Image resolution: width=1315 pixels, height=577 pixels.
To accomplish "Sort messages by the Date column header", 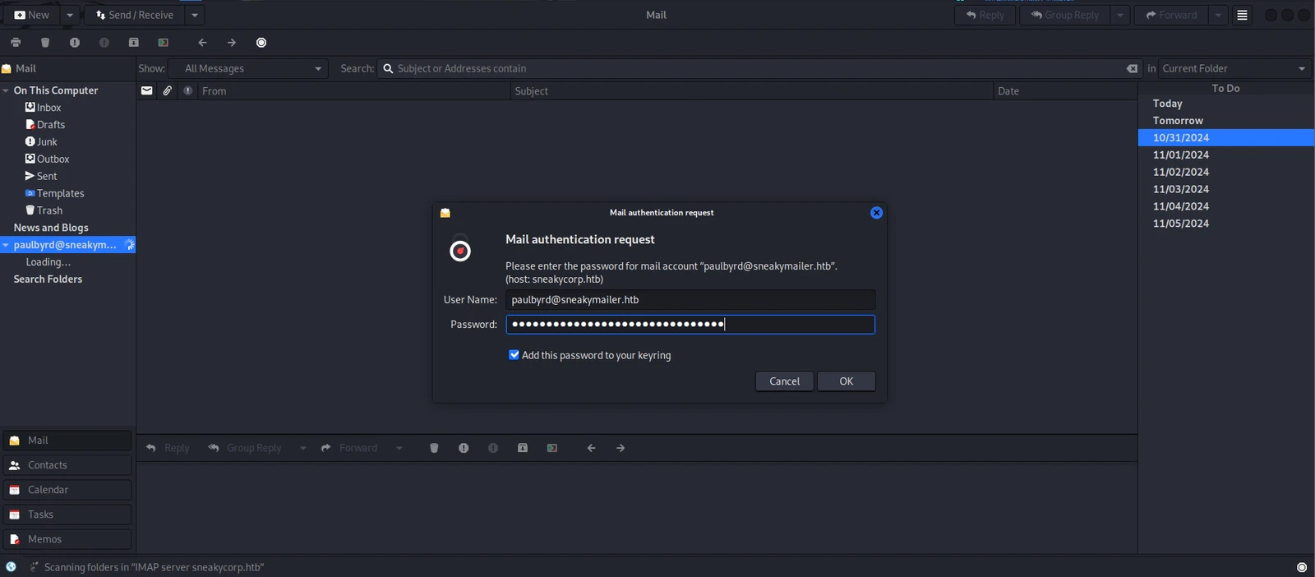I will coord(1064,91).
